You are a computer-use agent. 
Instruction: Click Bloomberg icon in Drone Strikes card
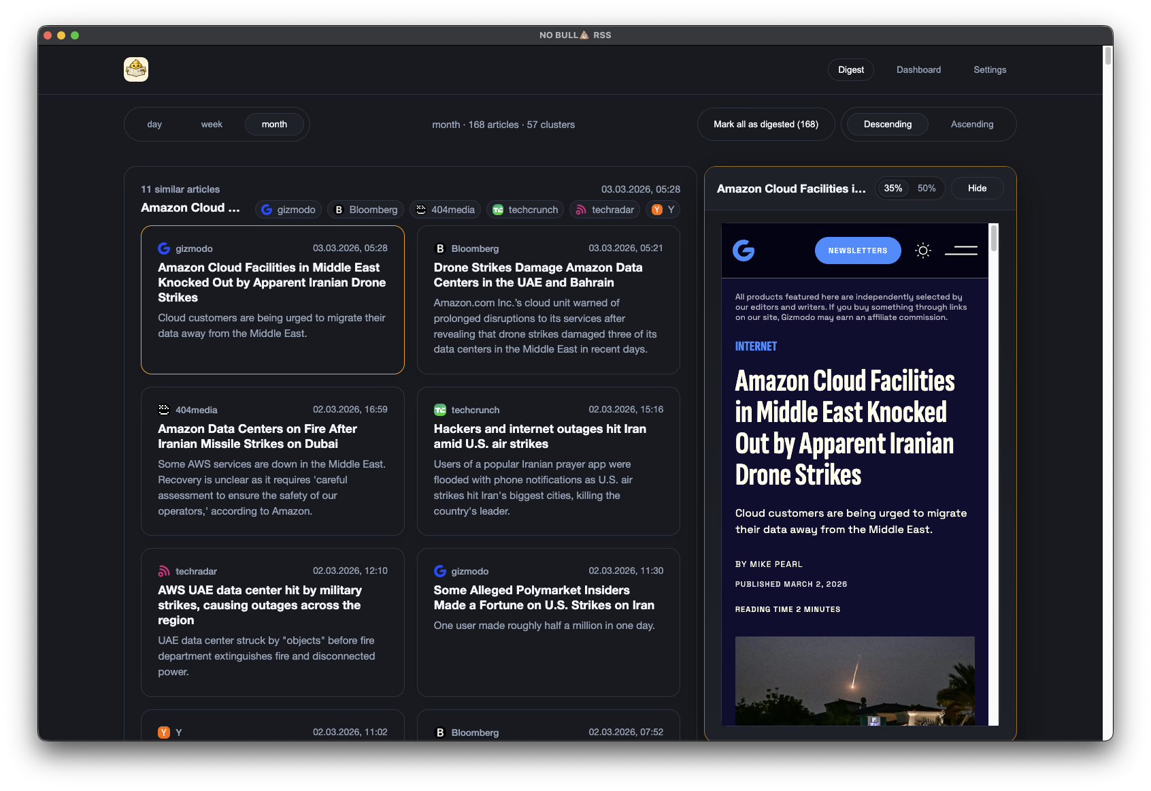click(x=440, y=248)
